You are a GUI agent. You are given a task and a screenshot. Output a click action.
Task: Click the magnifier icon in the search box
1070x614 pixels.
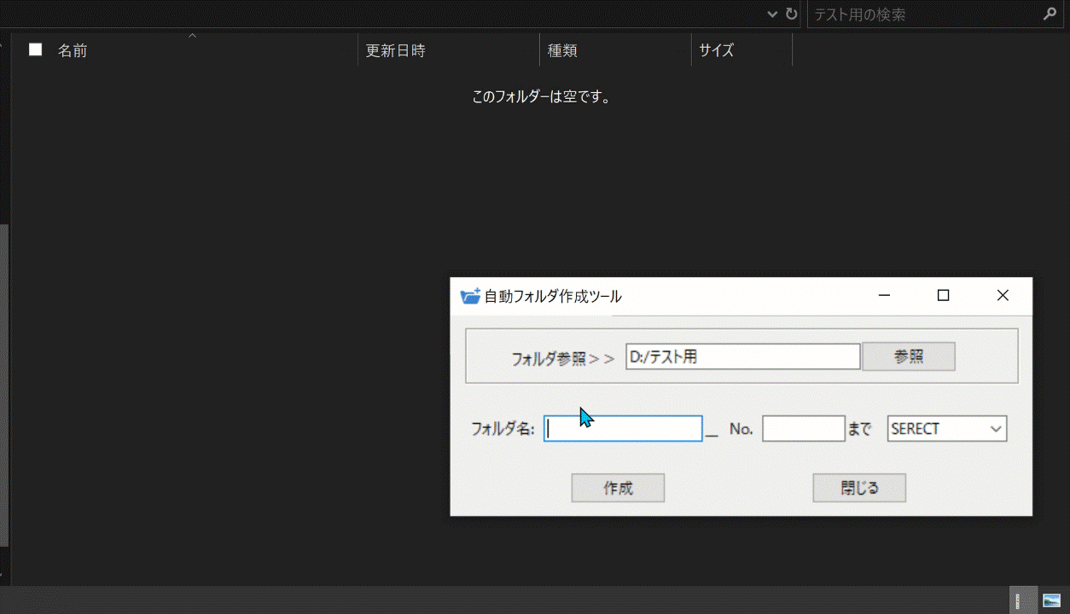click(x=1049, y=14)
